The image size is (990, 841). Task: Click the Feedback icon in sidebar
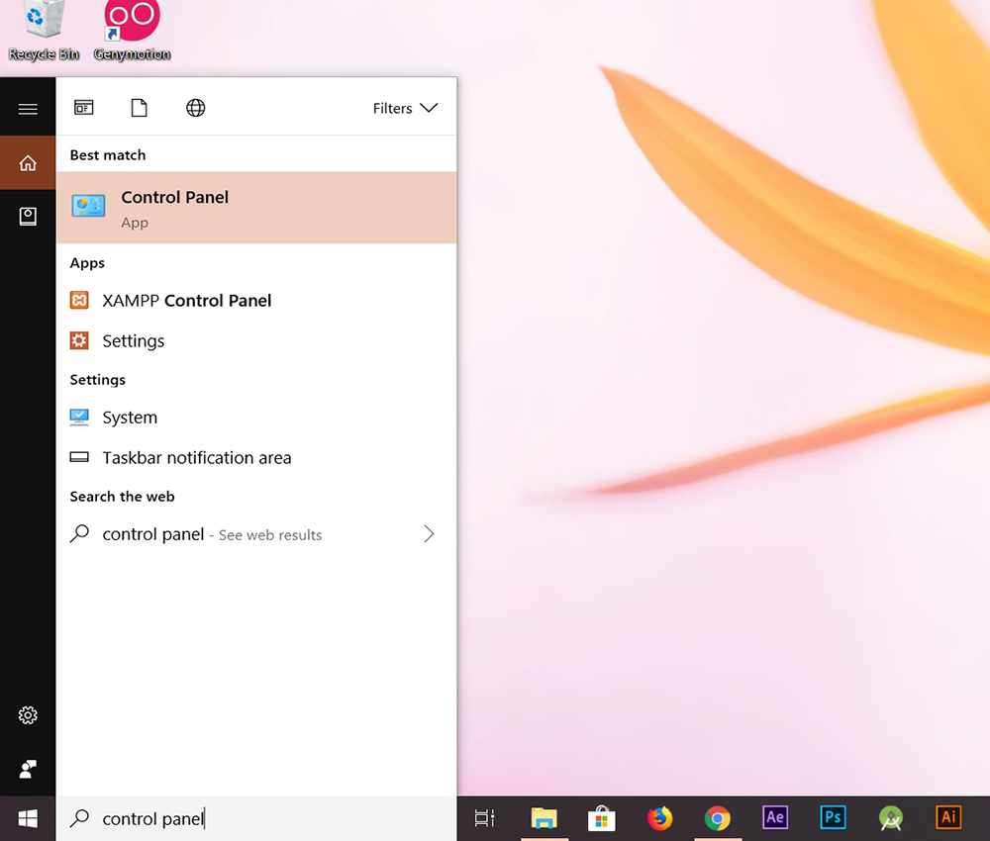28,769
